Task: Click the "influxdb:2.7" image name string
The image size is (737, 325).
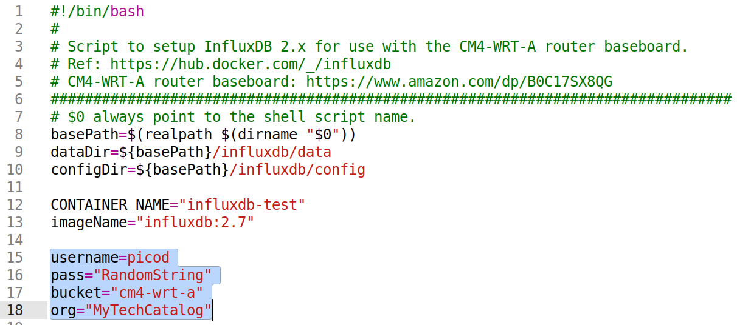Action: [x=198, y=223]
